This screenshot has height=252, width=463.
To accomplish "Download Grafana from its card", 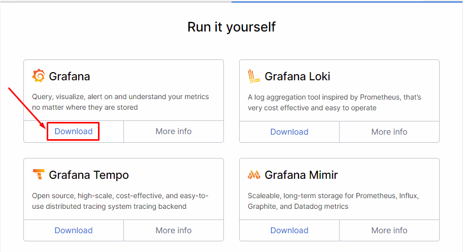I will point(74,131).
